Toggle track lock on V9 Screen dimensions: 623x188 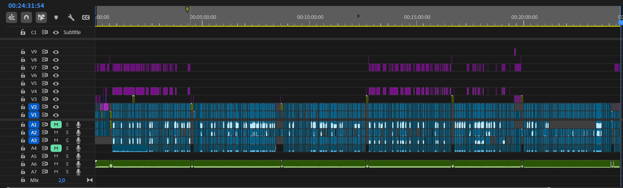[x=22, y=52]
